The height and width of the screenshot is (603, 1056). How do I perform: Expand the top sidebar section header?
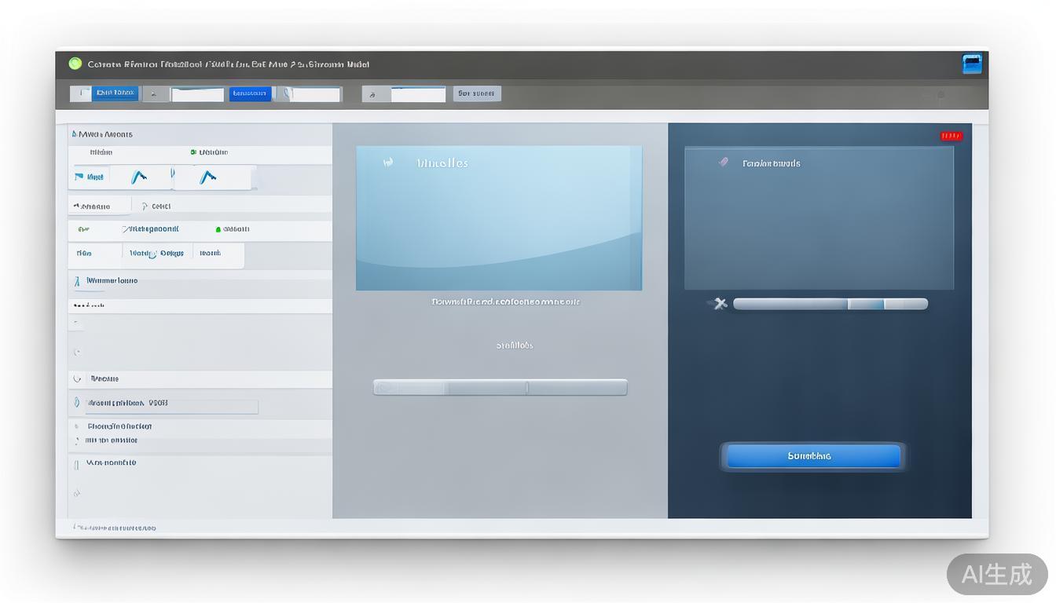(x=75, y=134)
